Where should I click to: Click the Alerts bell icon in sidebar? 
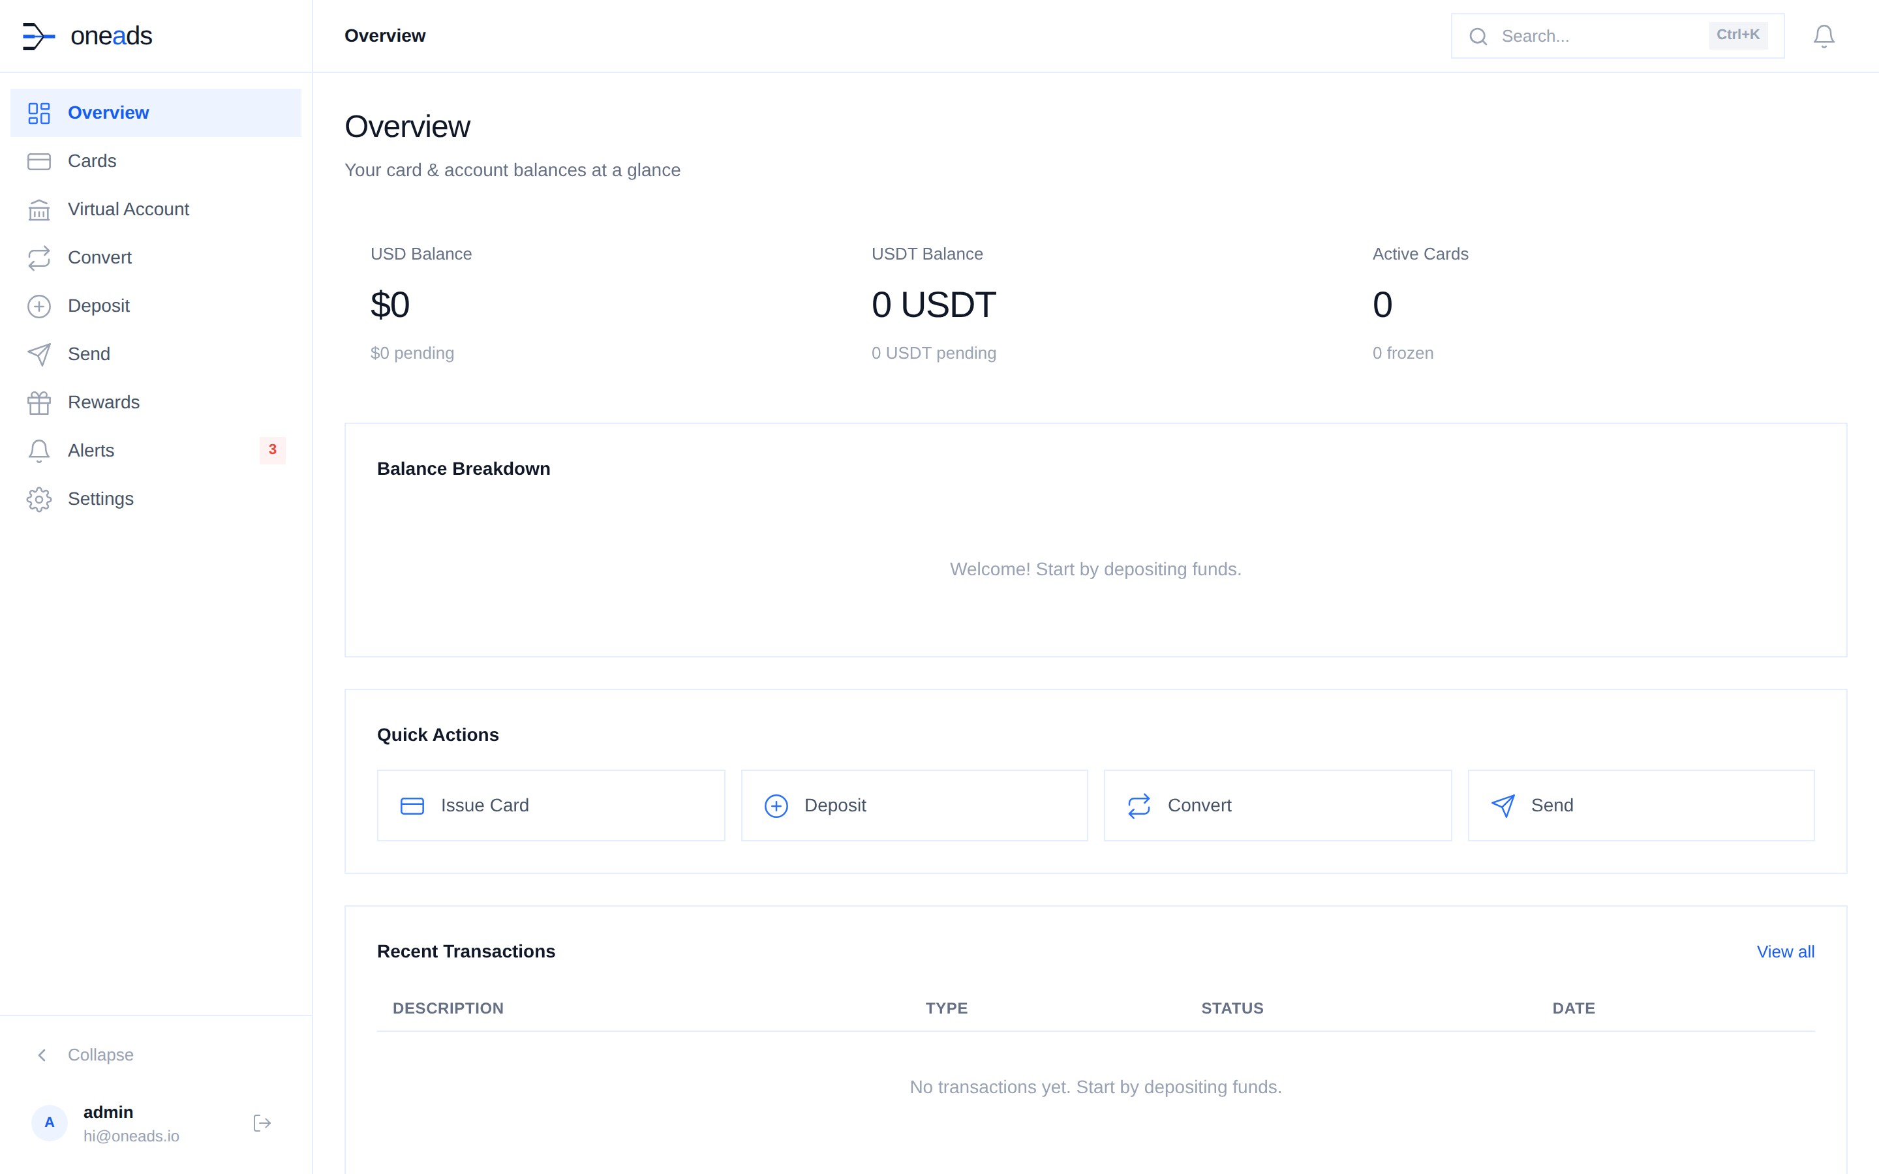coord(39,450)
